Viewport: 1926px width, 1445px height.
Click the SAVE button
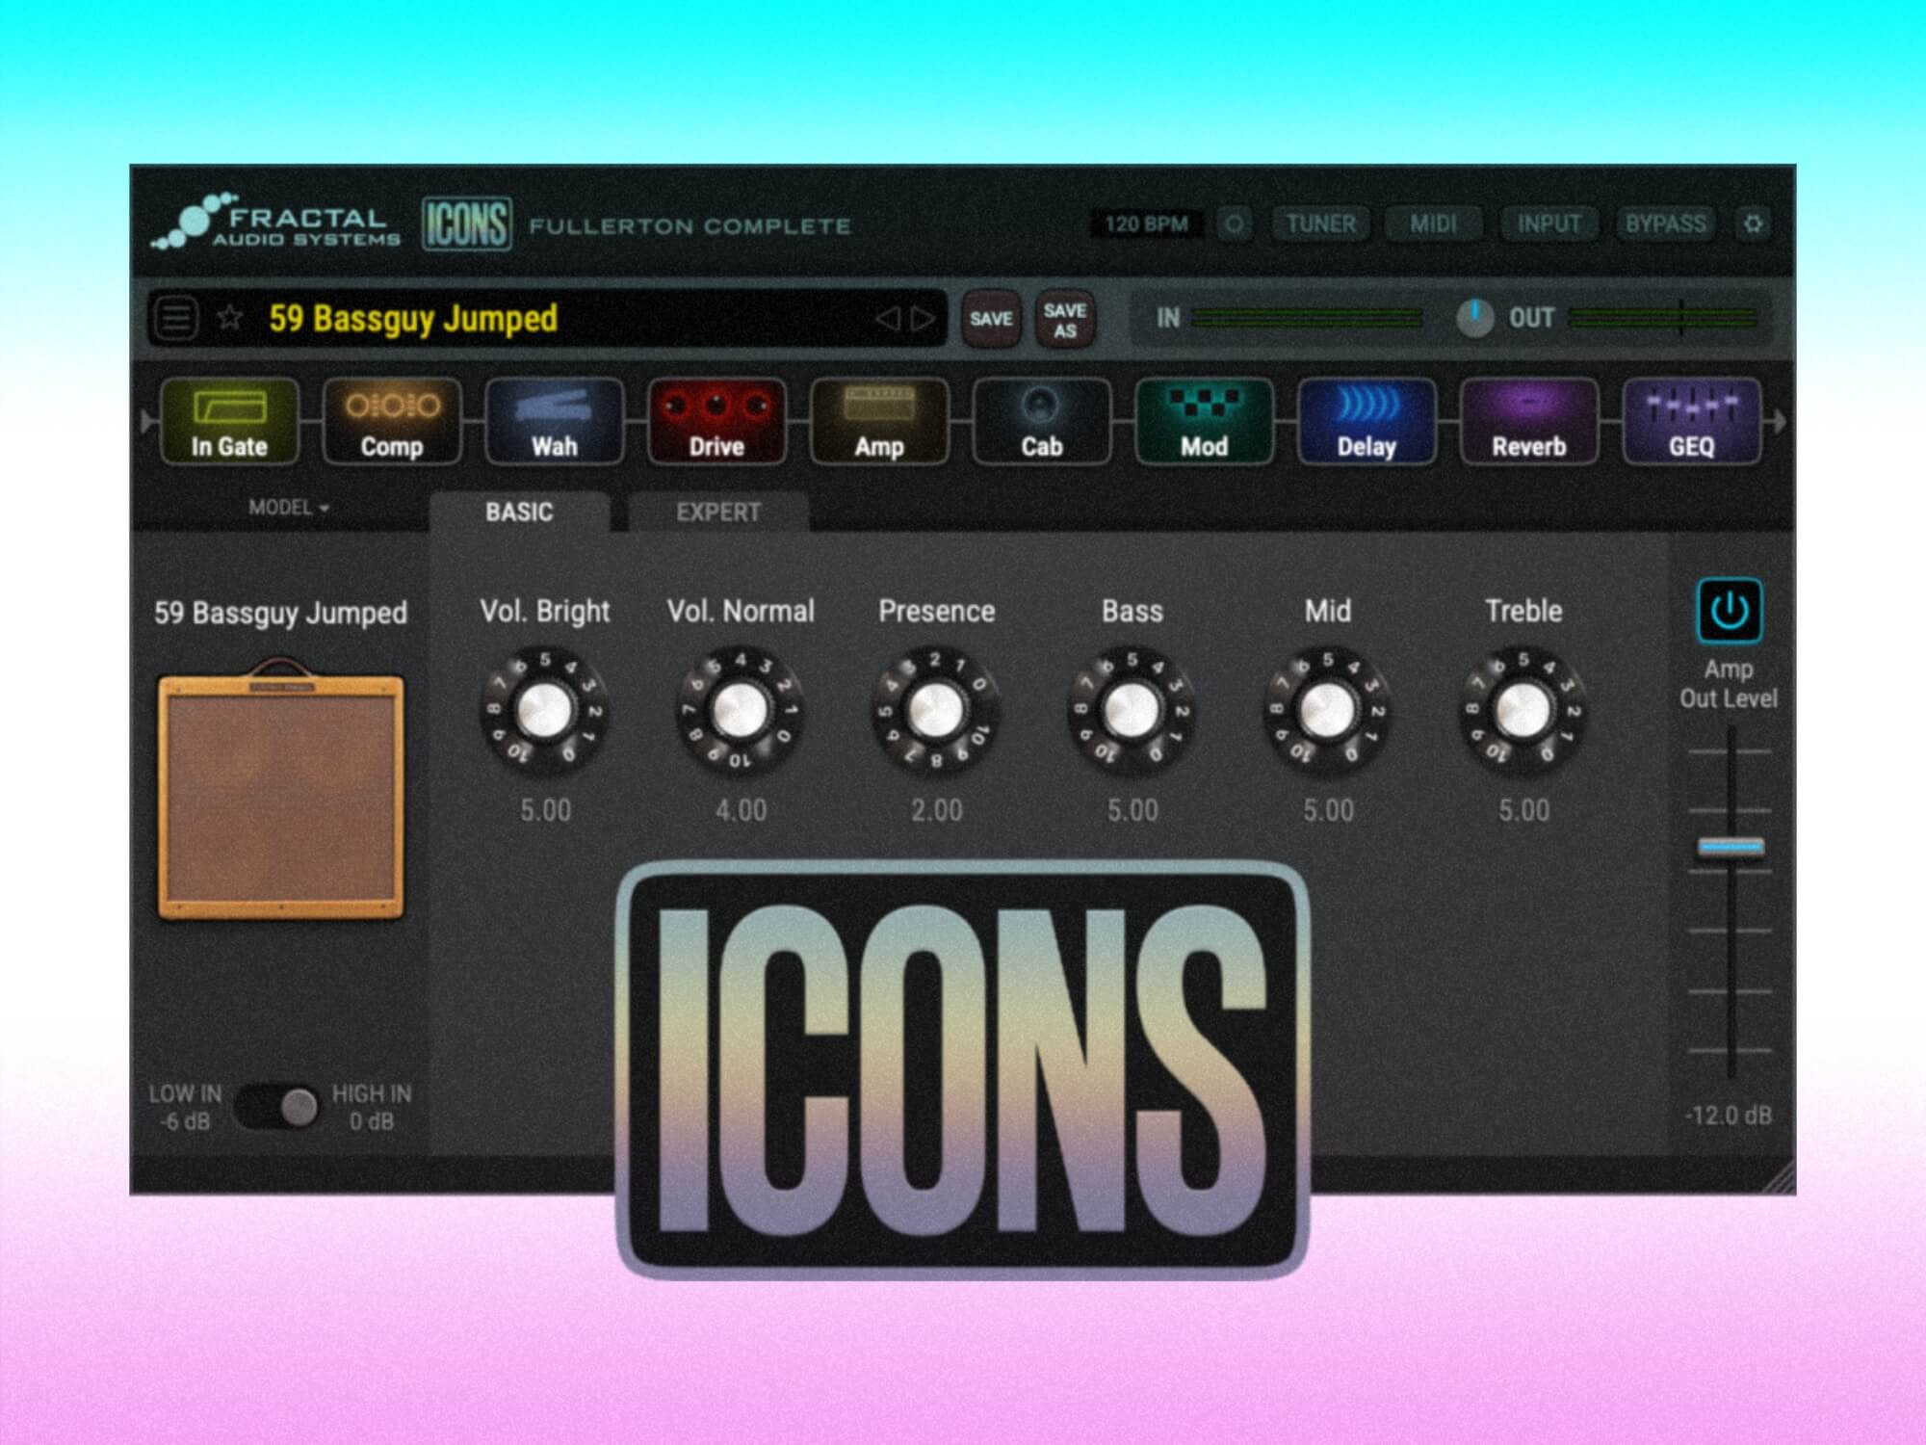tap(991, 319)
